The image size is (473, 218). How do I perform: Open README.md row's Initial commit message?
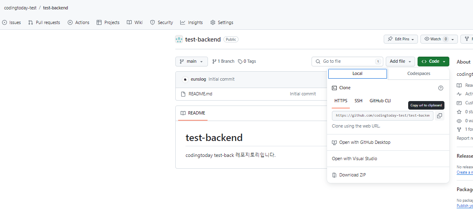(x=303, y=94)
